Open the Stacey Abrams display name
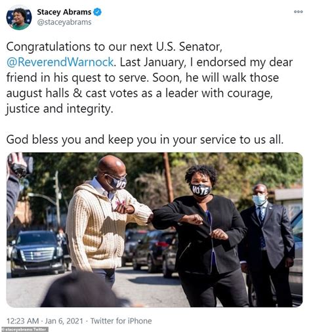 64,12
